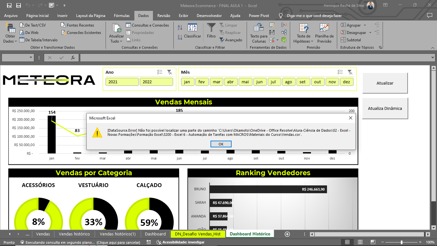This screenshot has height=246, width=437.
Task: Click the De Text/CSV import icon
Action: coord(22,25)
